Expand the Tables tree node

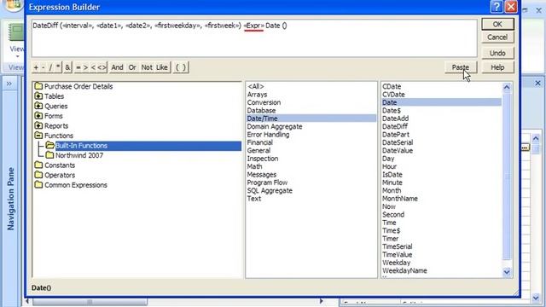pyautogui.click(x=38, y=96)
